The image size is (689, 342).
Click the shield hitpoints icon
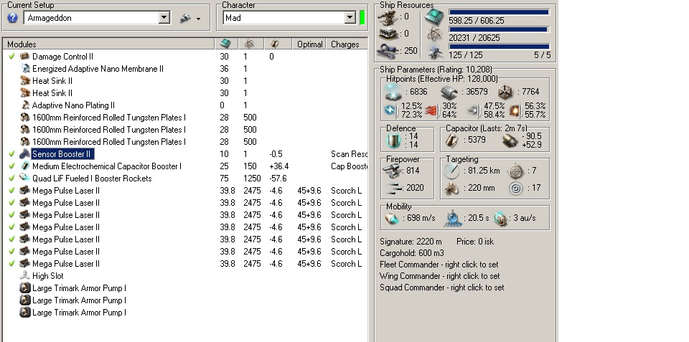[x=392, y=92]
